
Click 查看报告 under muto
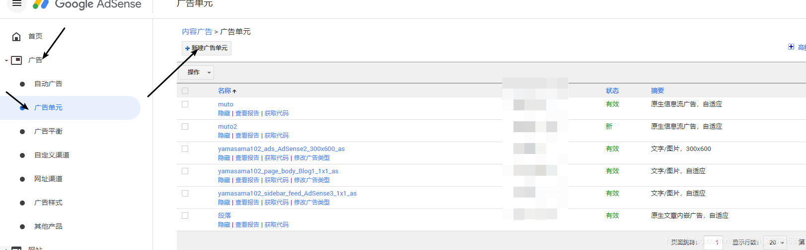coord(247,113)
